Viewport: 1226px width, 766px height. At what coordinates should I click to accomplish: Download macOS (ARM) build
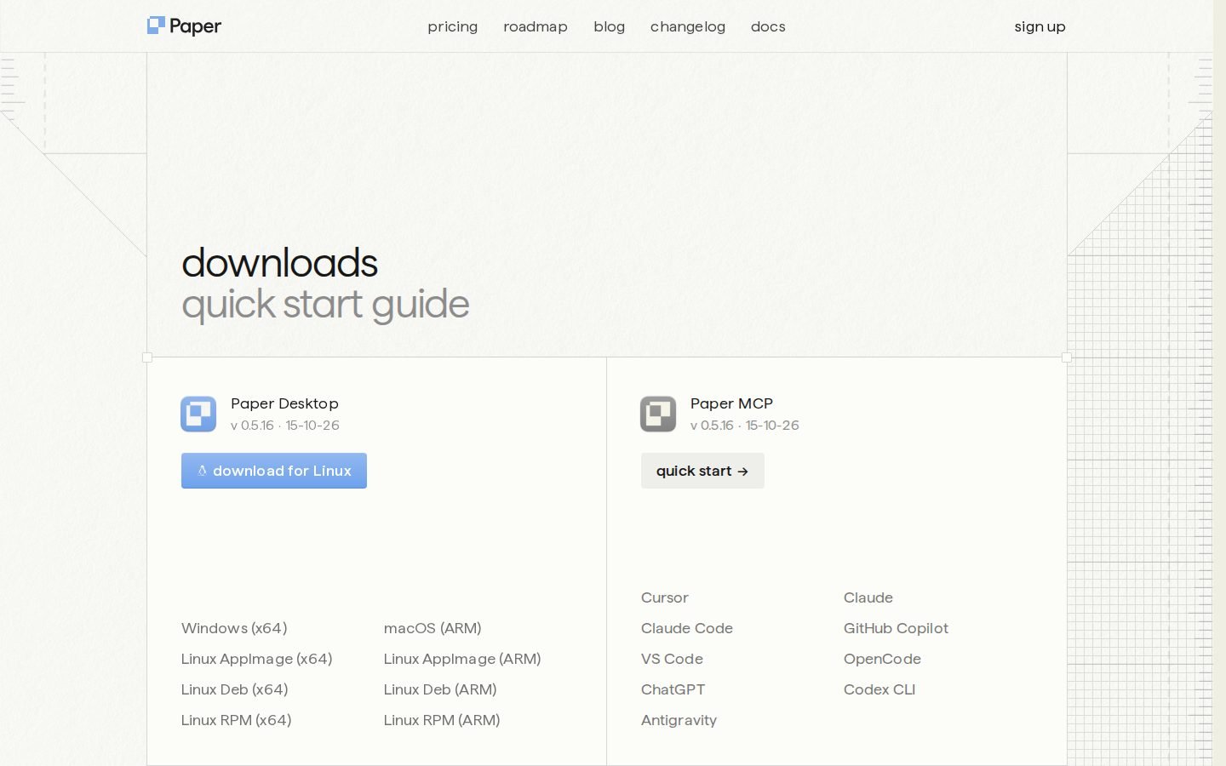pos(433,628)
